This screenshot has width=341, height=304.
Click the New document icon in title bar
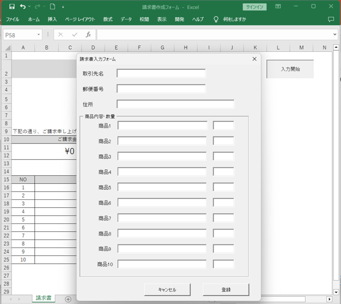52,7
